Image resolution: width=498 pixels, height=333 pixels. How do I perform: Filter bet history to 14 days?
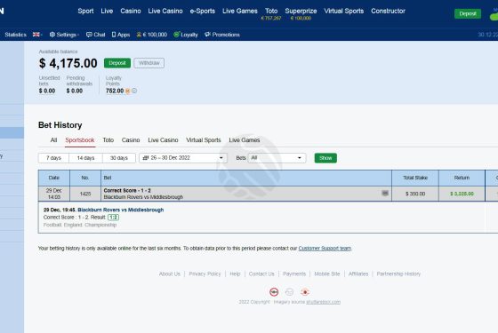click(85, 158)
